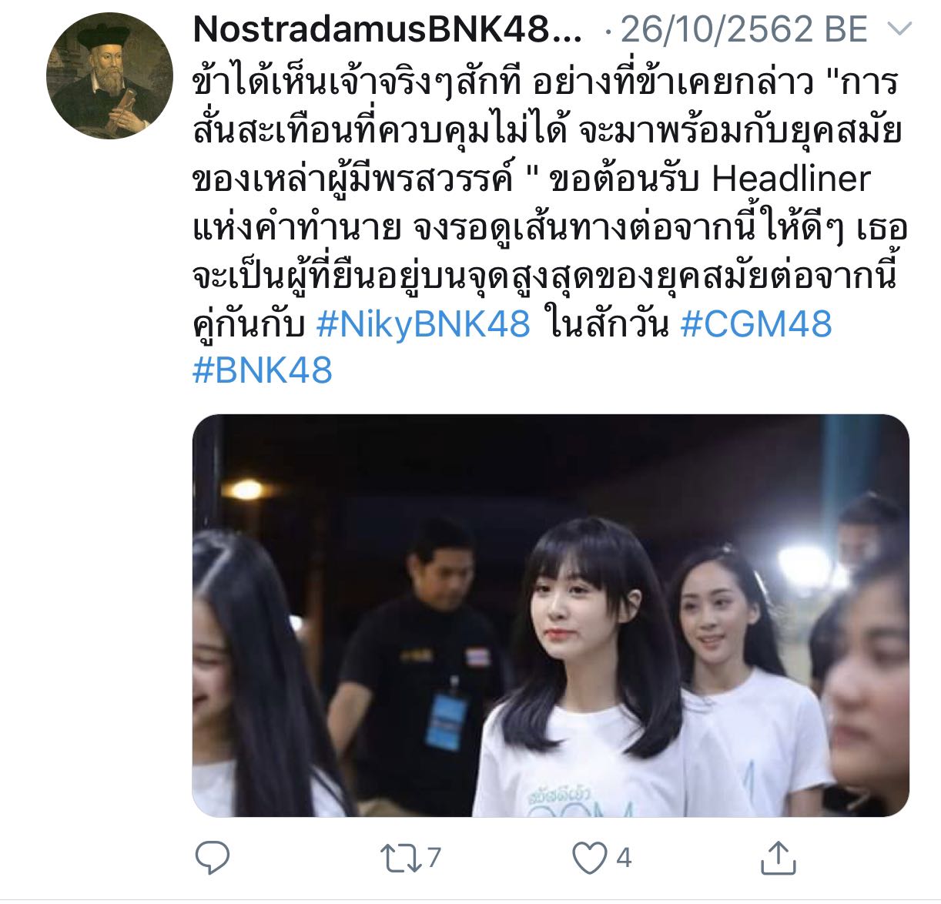Open the #BNK48 hashtag
Screen dimensions: 941x904
point(262,370)
